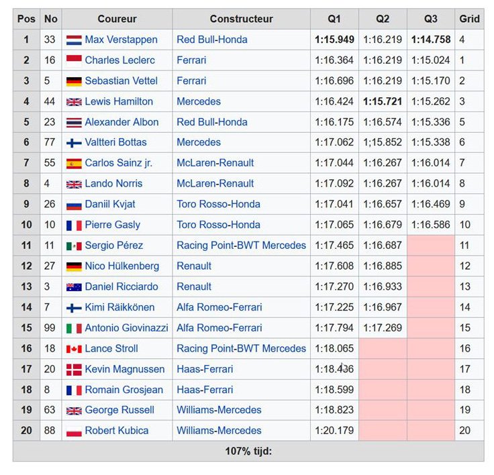Click the German flag beside Nico Hülkenberg
Viewport: 494px width, 475px height.
pos(74,266)
